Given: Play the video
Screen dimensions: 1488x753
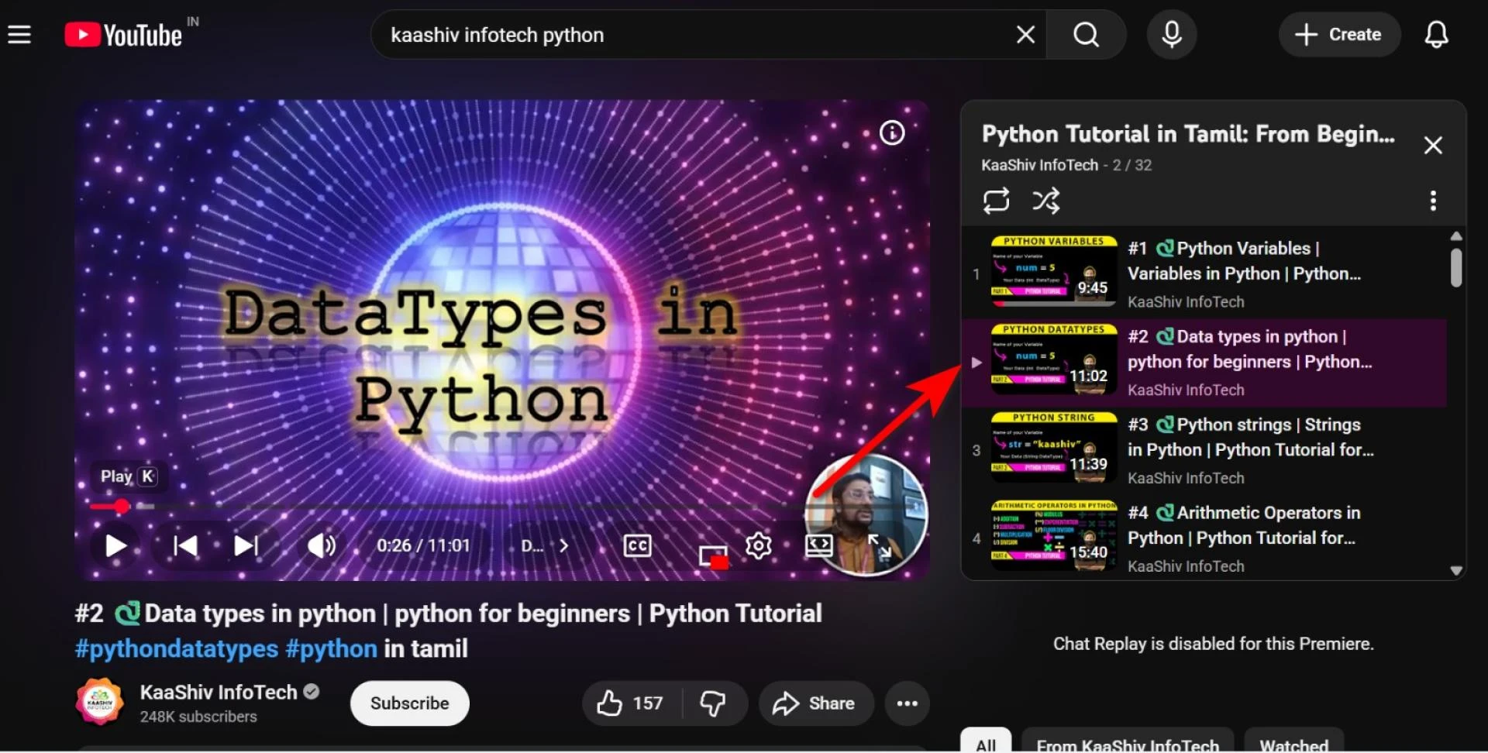Looking at the screenshot, I should 115,546.
